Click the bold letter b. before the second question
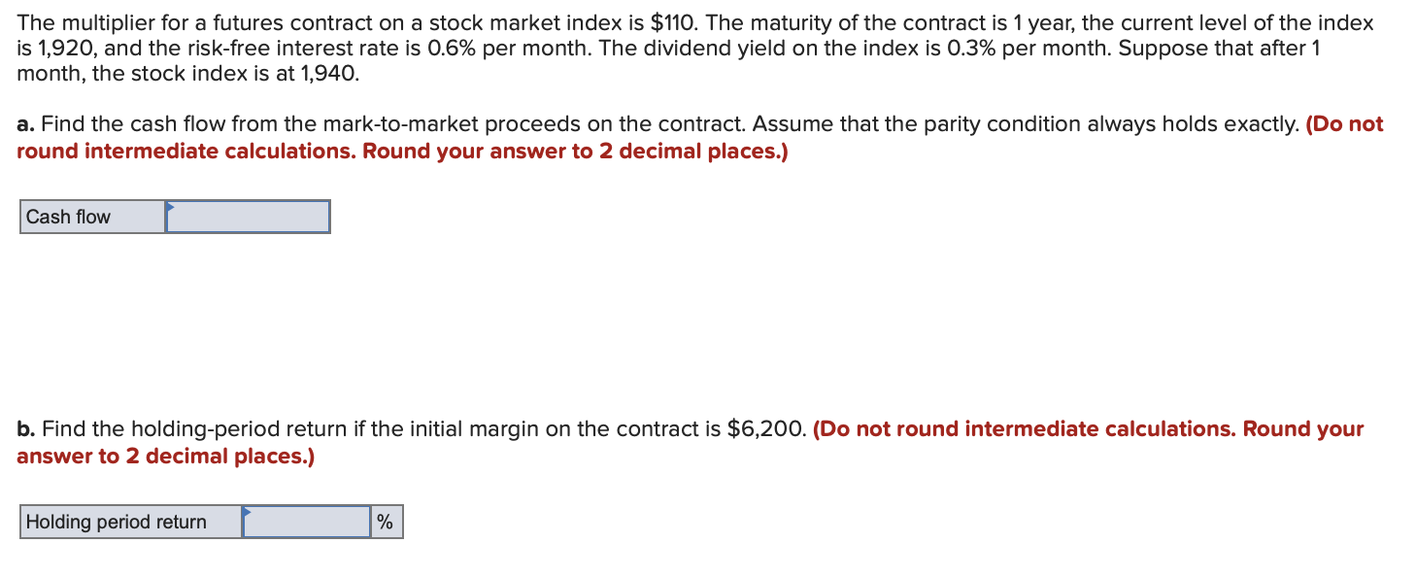The image size is (1416, 577). 23,428
